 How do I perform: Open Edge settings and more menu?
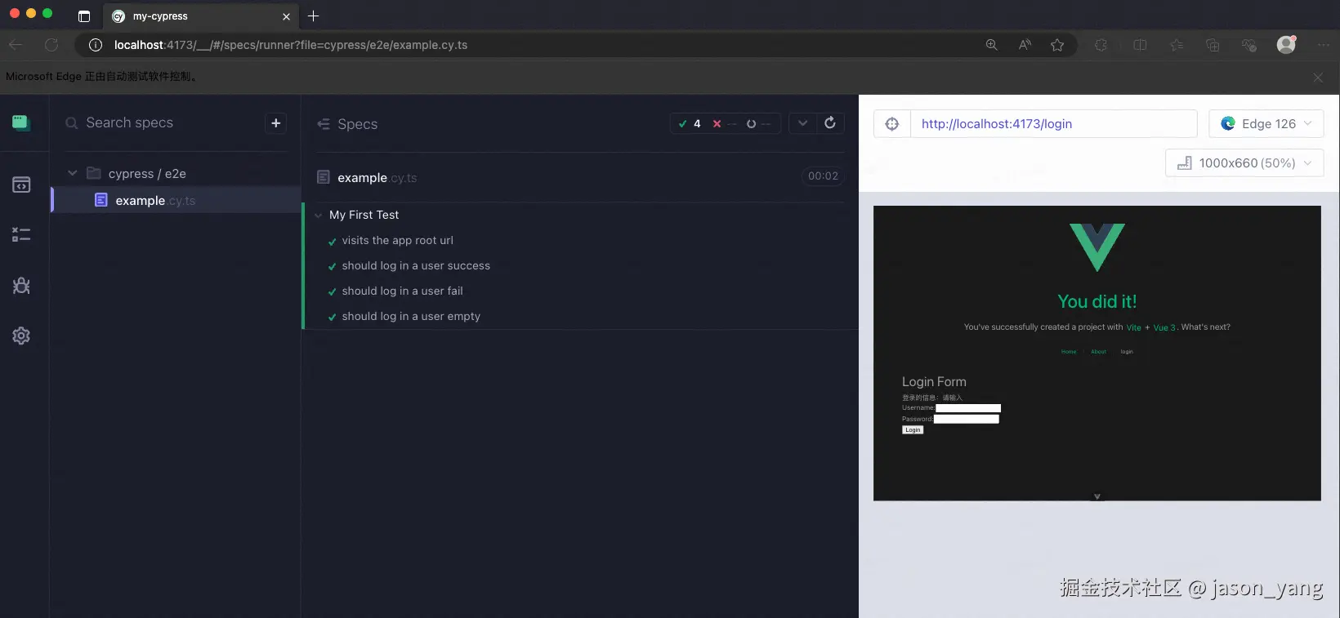(1324, 45)
